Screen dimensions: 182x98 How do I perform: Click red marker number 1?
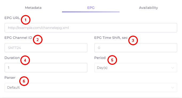(26, 20)
